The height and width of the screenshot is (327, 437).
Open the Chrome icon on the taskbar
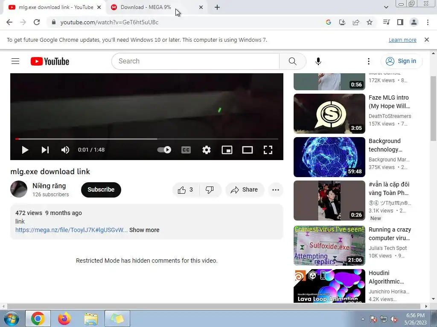pyautogui.click(x=38, y=318)
